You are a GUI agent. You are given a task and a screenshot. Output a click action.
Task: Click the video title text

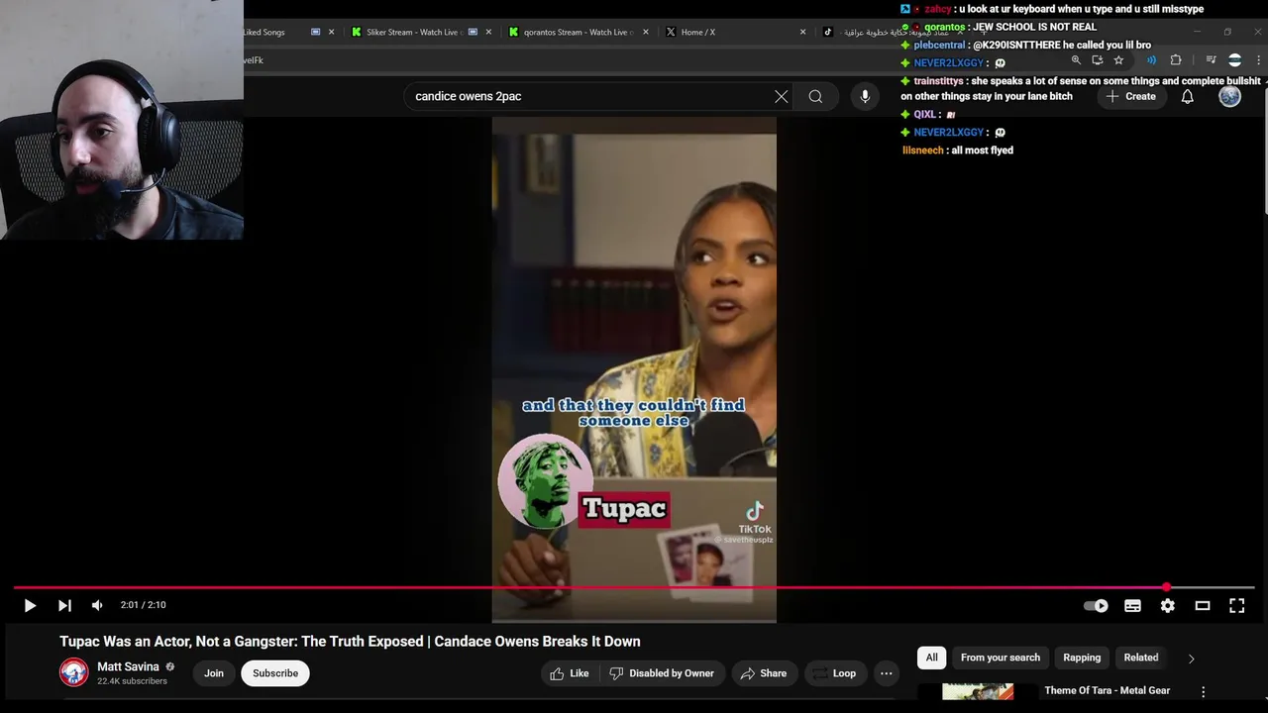pos(350,642)
